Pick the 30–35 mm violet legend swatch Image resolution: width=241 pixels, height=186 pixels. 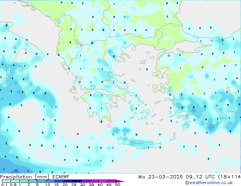[x=86, y=181]
